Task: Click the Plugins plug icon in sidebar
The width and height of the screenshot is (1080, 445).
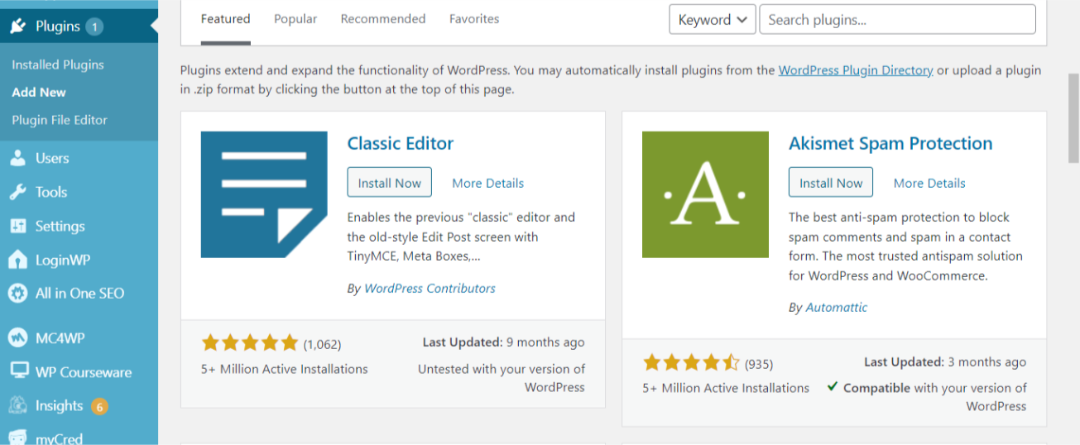Action: pyautogui.click(x=18, y=26)
